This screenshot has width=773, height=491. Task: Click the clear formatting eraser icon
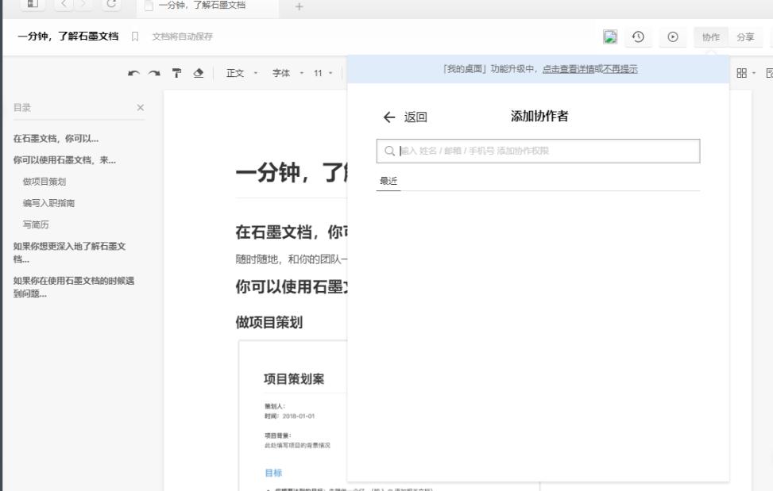click(x=198, y=73)
